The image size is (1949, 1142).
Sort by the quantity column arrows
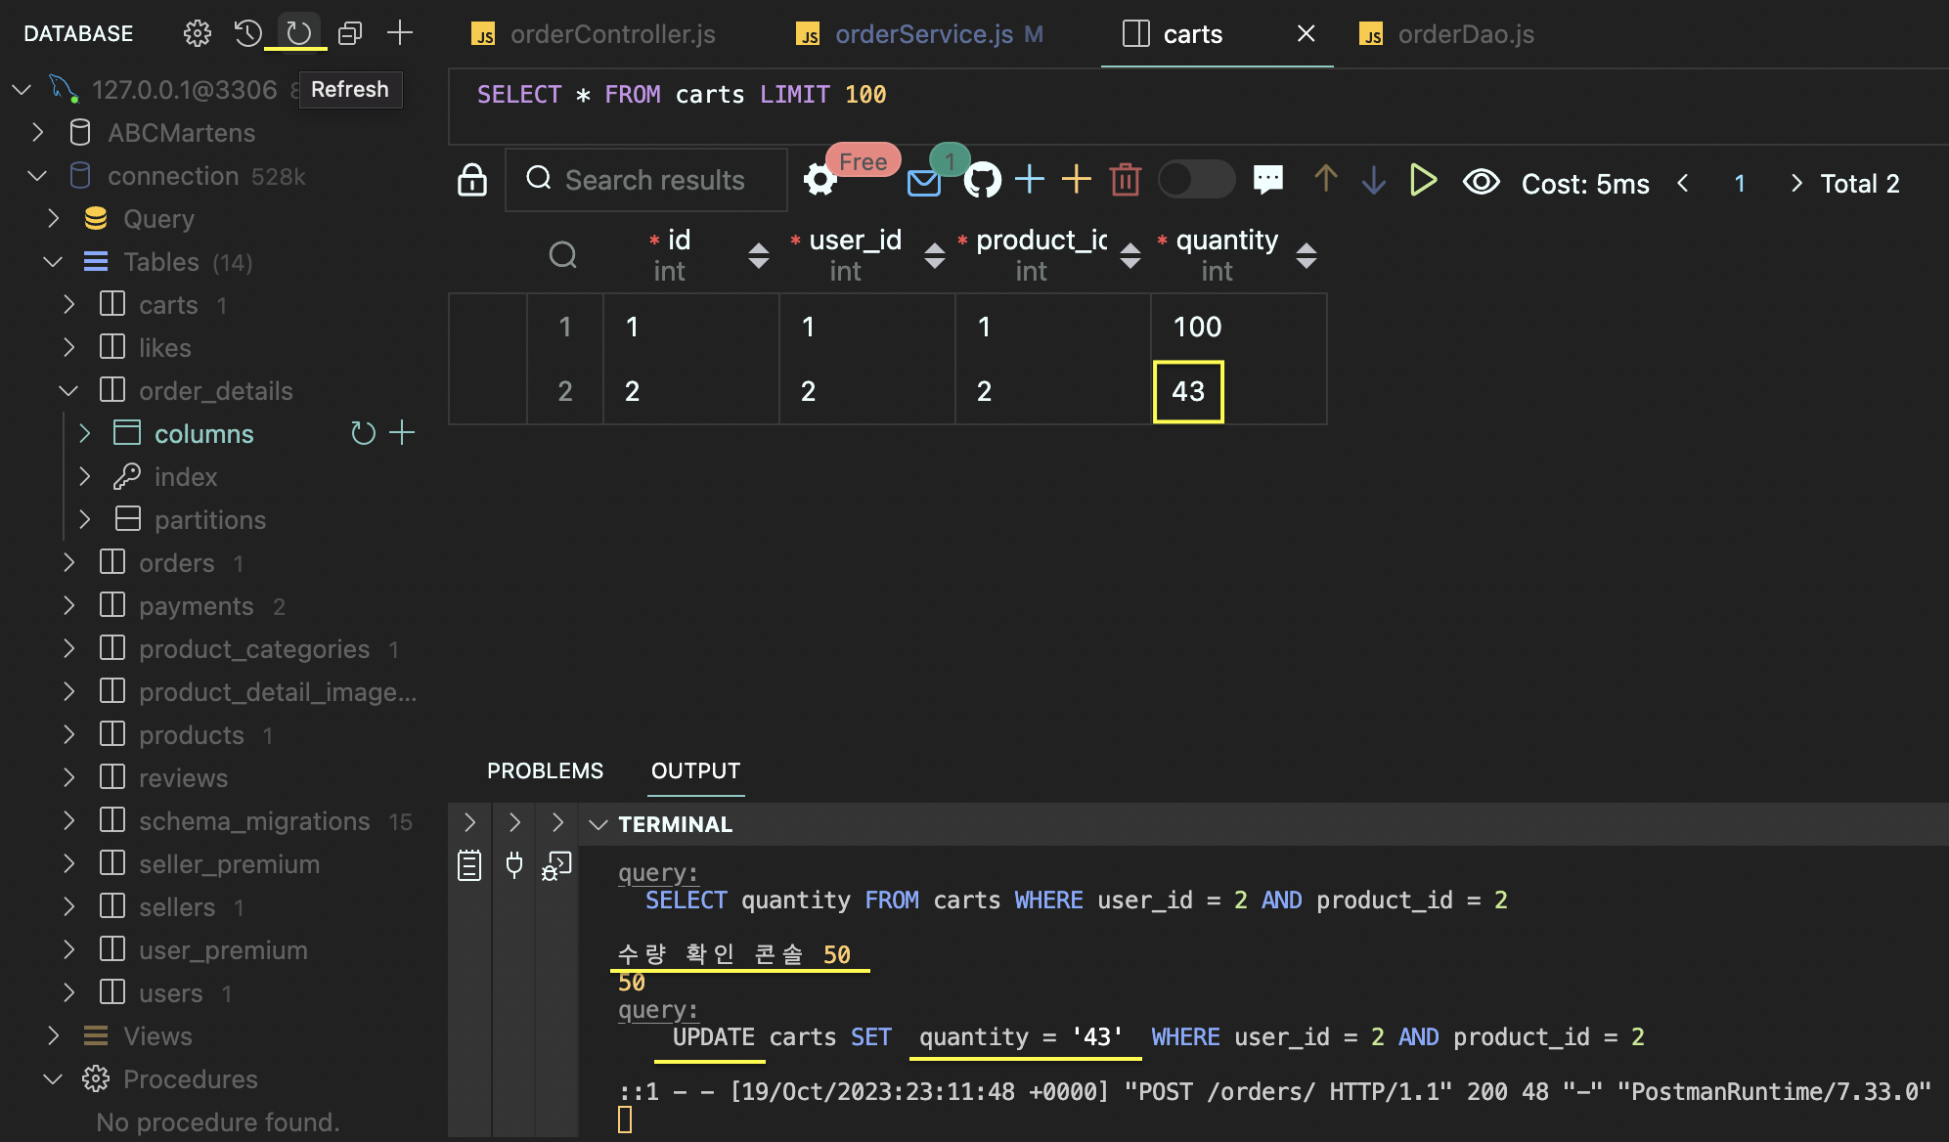(1306, 255)
